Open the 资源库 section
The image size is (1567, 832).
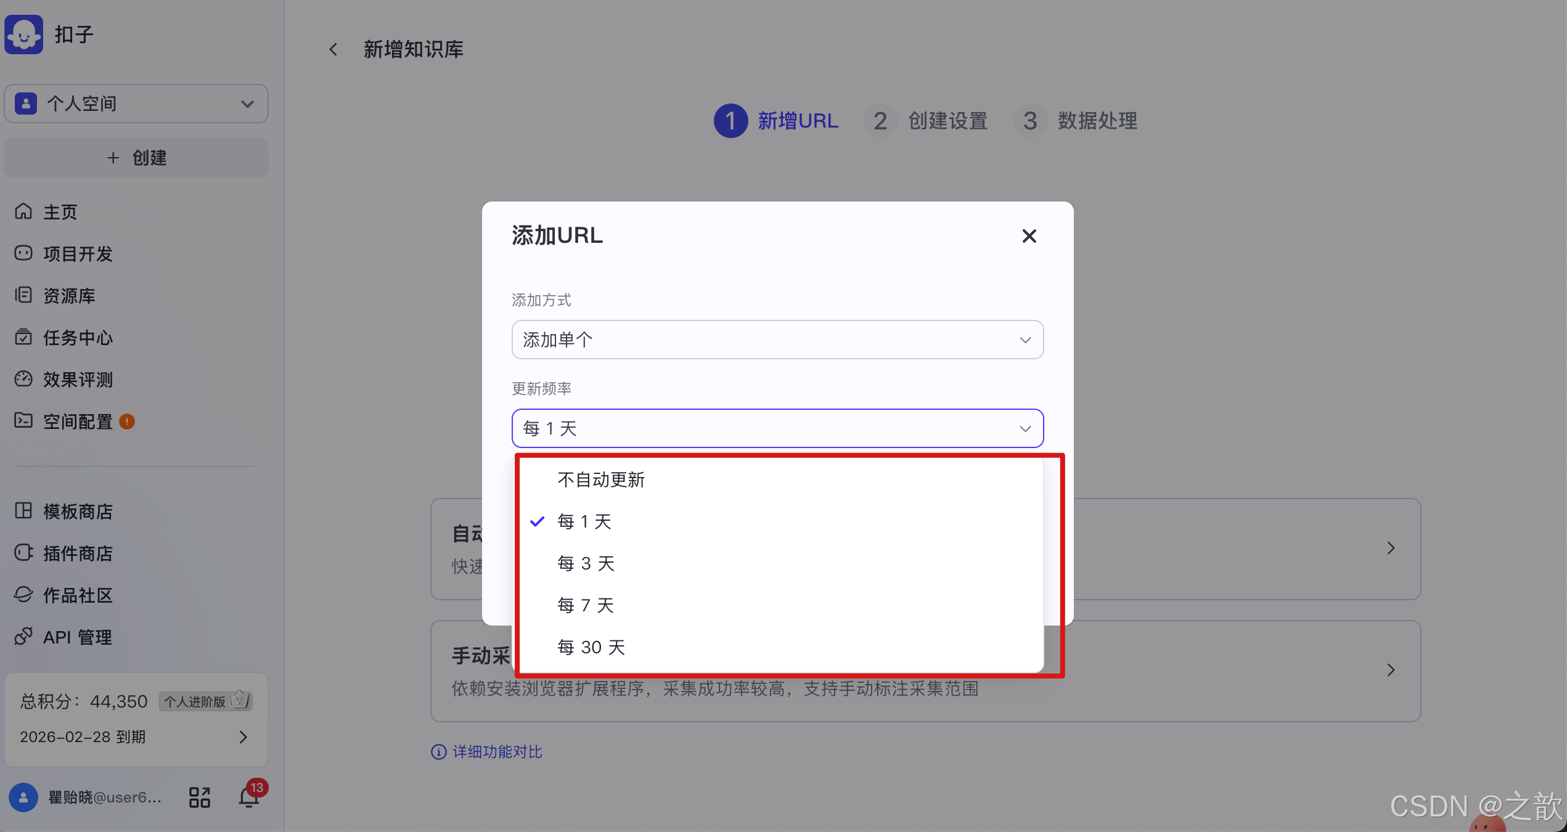coord(69,296)
